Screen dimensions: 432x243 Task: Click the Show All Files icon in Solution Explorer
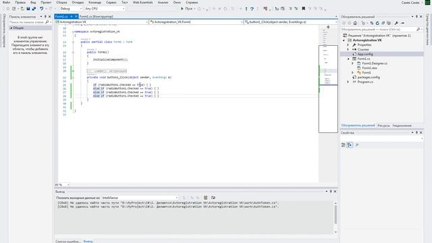pos(389,23)
